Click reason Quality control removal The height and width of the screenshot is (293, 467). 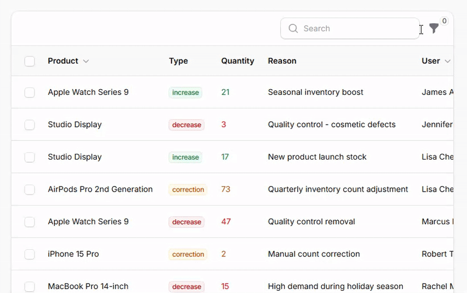pyautogui.click(x=312, y=222)
